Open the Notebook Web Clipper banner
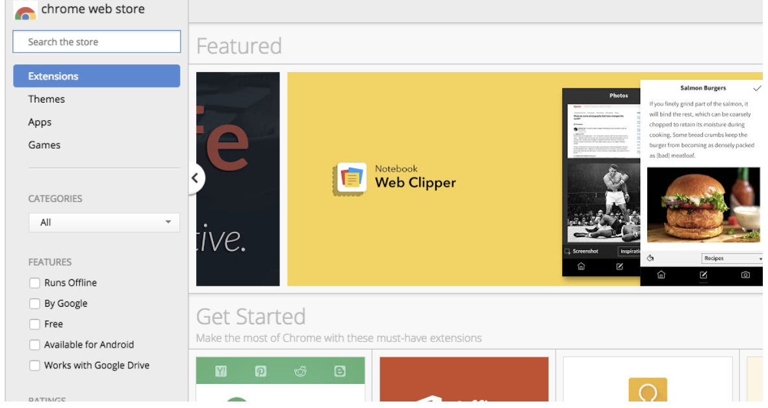 click(524, 179)
